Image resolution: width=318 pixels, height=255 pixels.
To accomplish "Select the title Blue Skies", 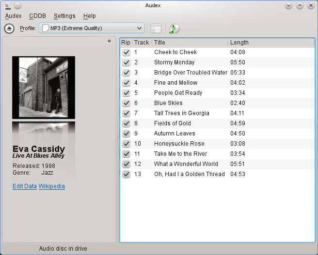I will point(168,103).
